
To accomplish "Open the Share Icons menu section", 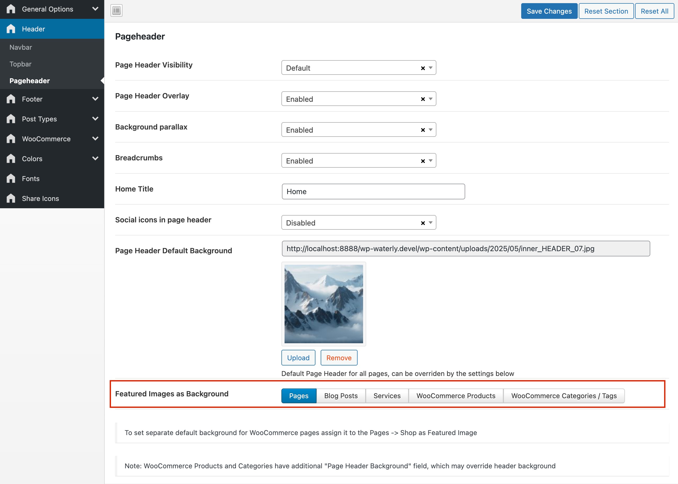I will (52, 198).
